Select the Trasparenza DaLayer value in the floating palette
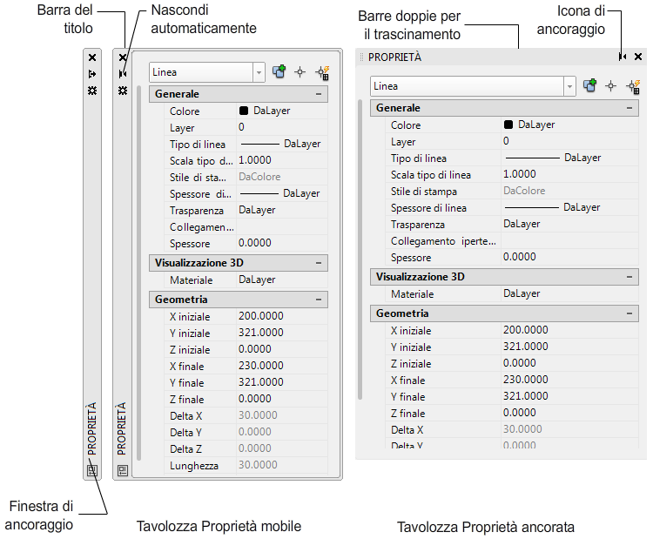This screenshot has height=539, width=653. click(x=282, y=211)
